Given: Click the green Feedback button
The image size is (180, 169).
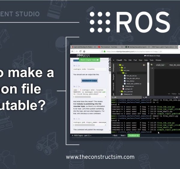Looking at the screenshot, I should point(133,136).
